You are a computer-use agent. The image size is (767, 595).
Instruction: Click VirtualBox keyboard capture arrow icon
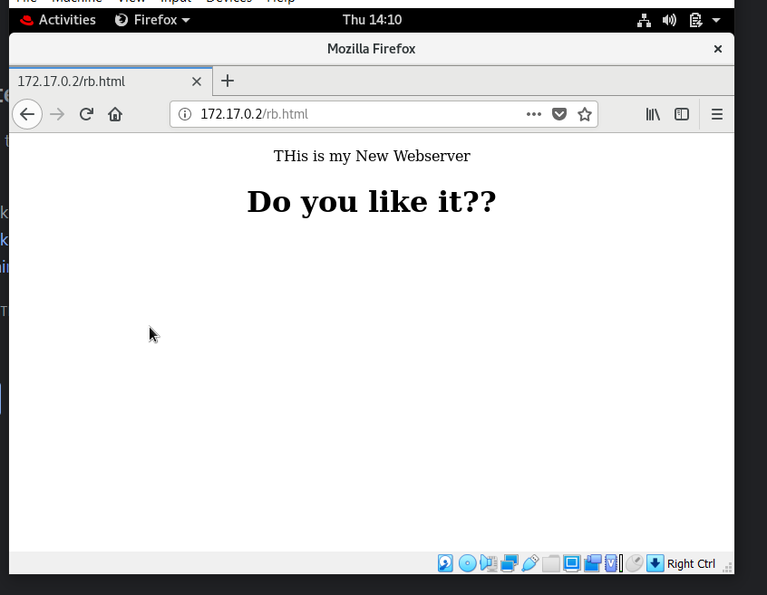coord(655,563)
